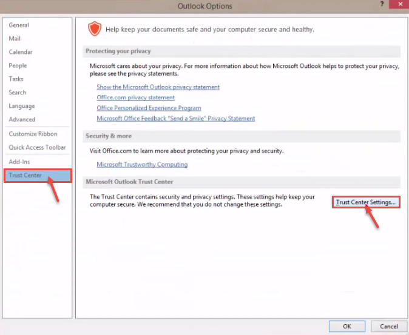Select Tasks in the sidebar
Screen dimensions: 409x335
tap(16, 79)
